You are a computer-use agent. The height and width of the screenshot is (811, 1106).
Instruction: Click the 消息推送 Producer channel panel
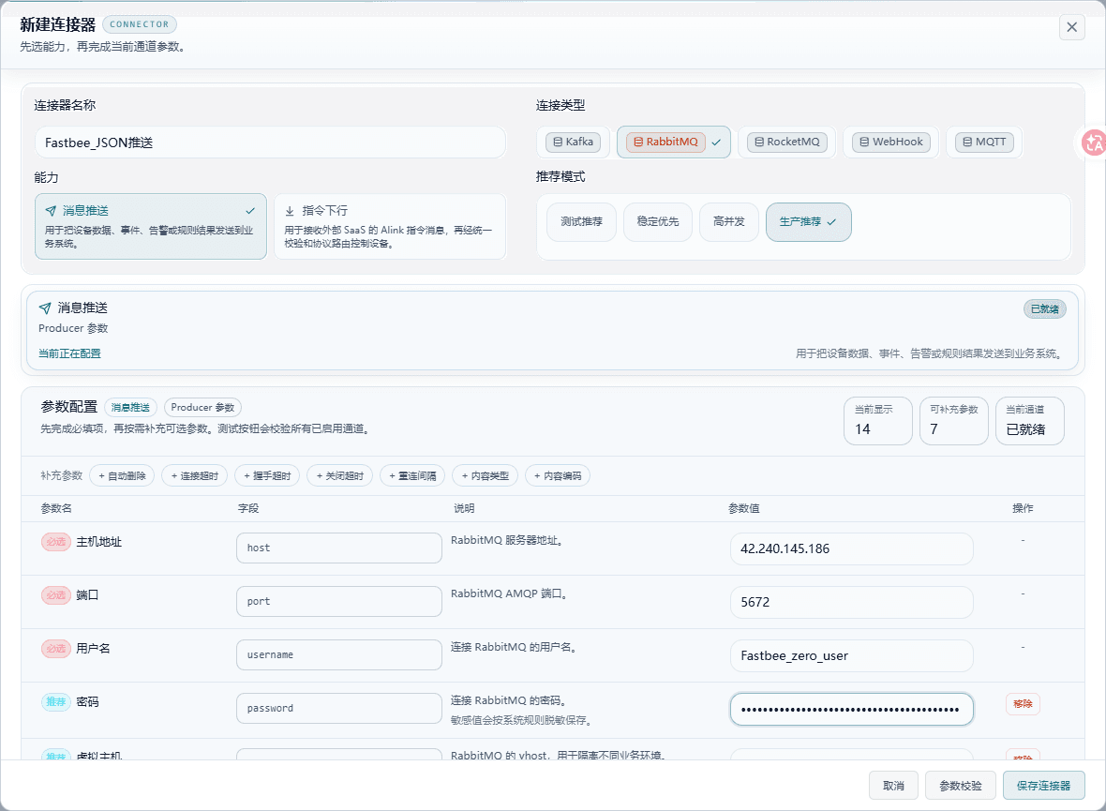[x=552, y=330]
